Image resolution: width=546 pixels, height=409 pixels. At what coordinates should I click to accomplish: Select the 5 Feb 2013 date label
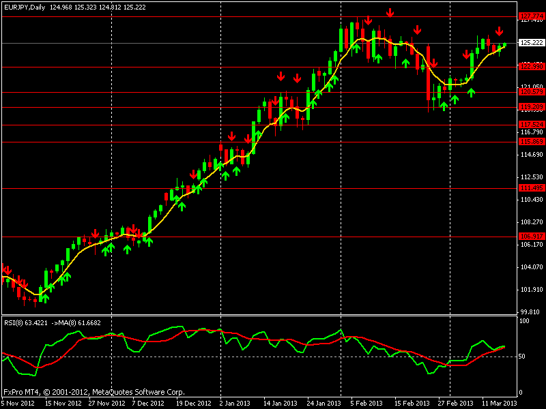pos(367,404)
